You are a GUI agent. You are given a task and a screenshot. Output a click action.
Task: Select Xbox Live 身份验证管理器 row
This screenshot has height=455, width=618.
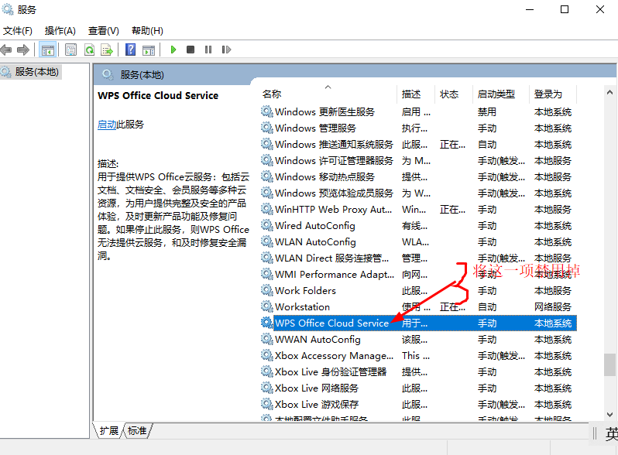(418, 372)
